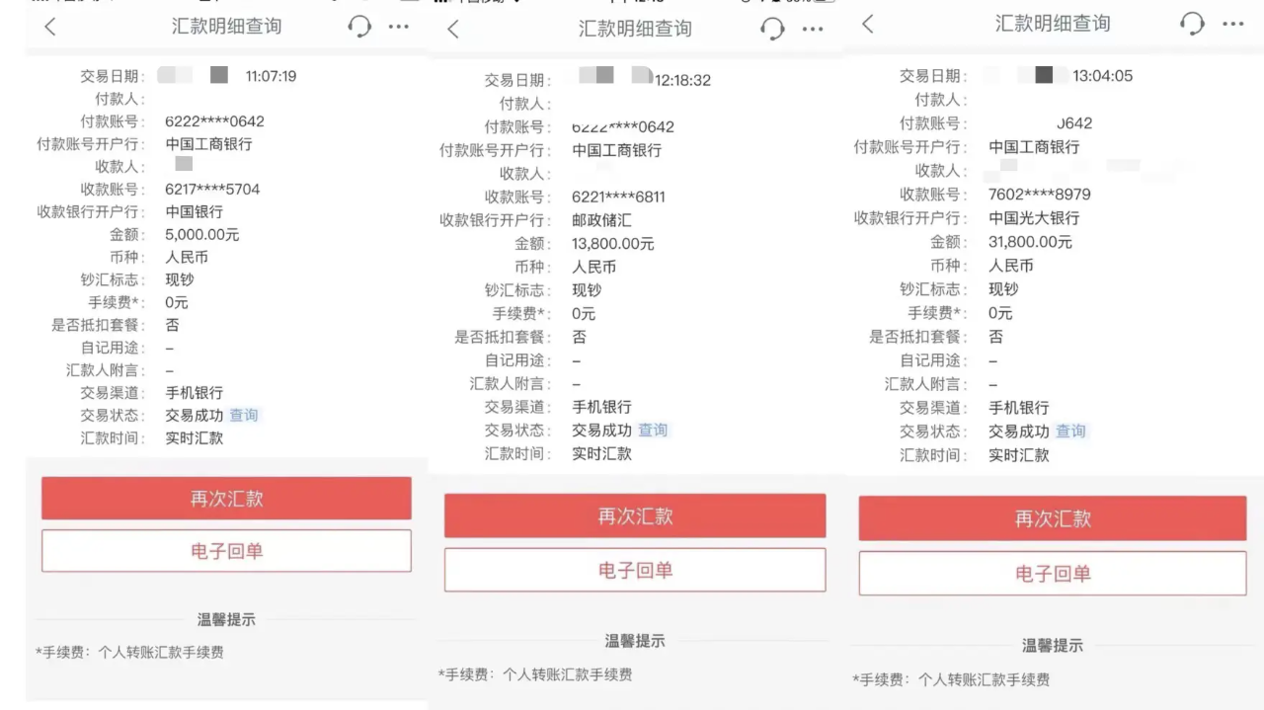Click 查询 link beside 交易成功 in middle screen
This screenshot has width=1264, height=710.
[653, 431]
